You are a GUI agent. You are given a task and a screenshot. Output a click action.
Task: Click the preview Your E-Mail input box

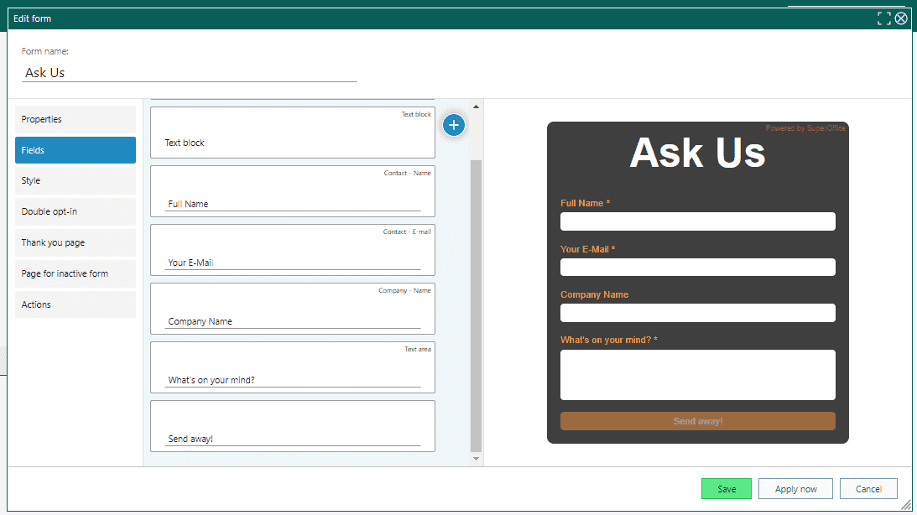point(698,267)
